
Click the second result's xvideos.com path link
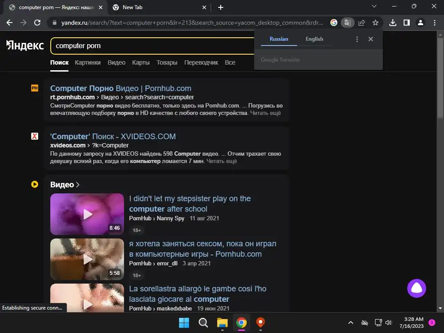point(89,145)
